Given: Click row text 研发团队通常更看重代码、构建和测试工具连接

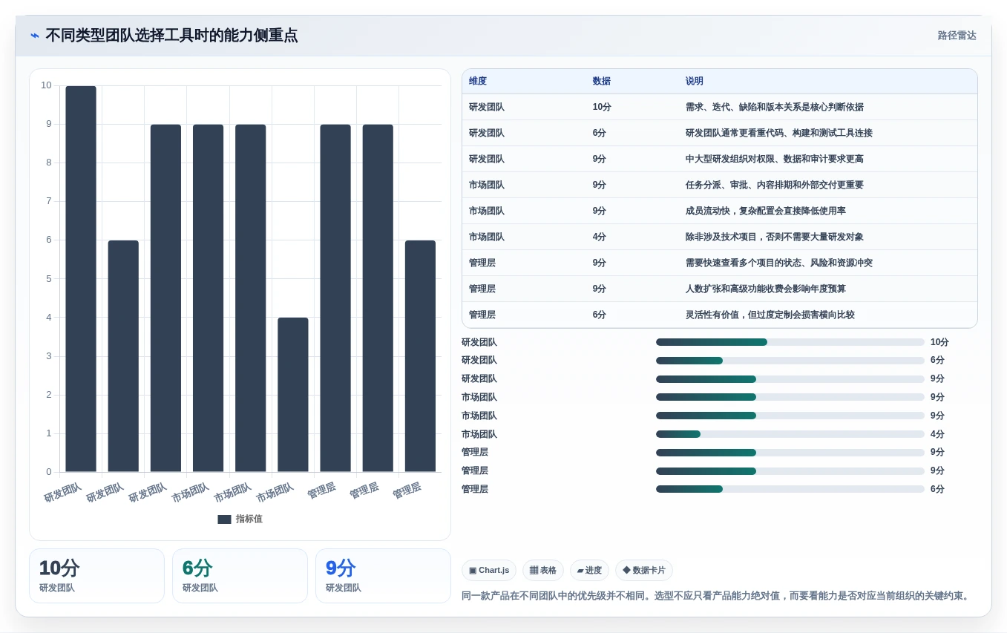Looking at the screenshot, I should click(779, 134).
